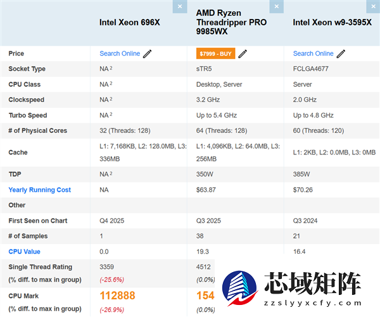This screenshot has width=380, height=317.
Task: Click the Price row label
Action: [16, 54]
